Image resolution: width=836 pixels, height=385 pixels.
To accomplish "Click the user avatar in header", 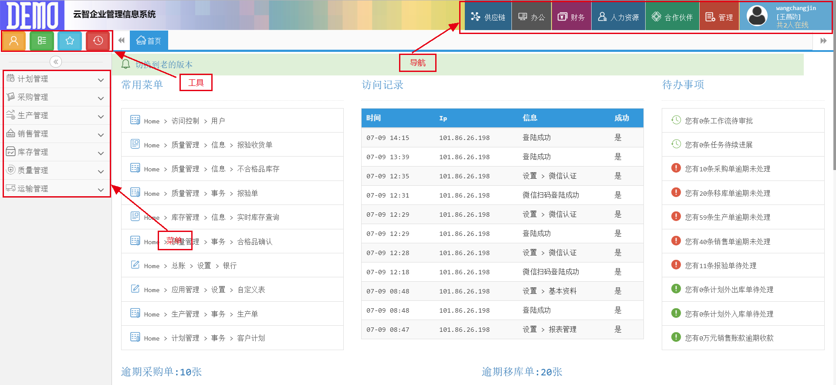I will pos(757,16).
